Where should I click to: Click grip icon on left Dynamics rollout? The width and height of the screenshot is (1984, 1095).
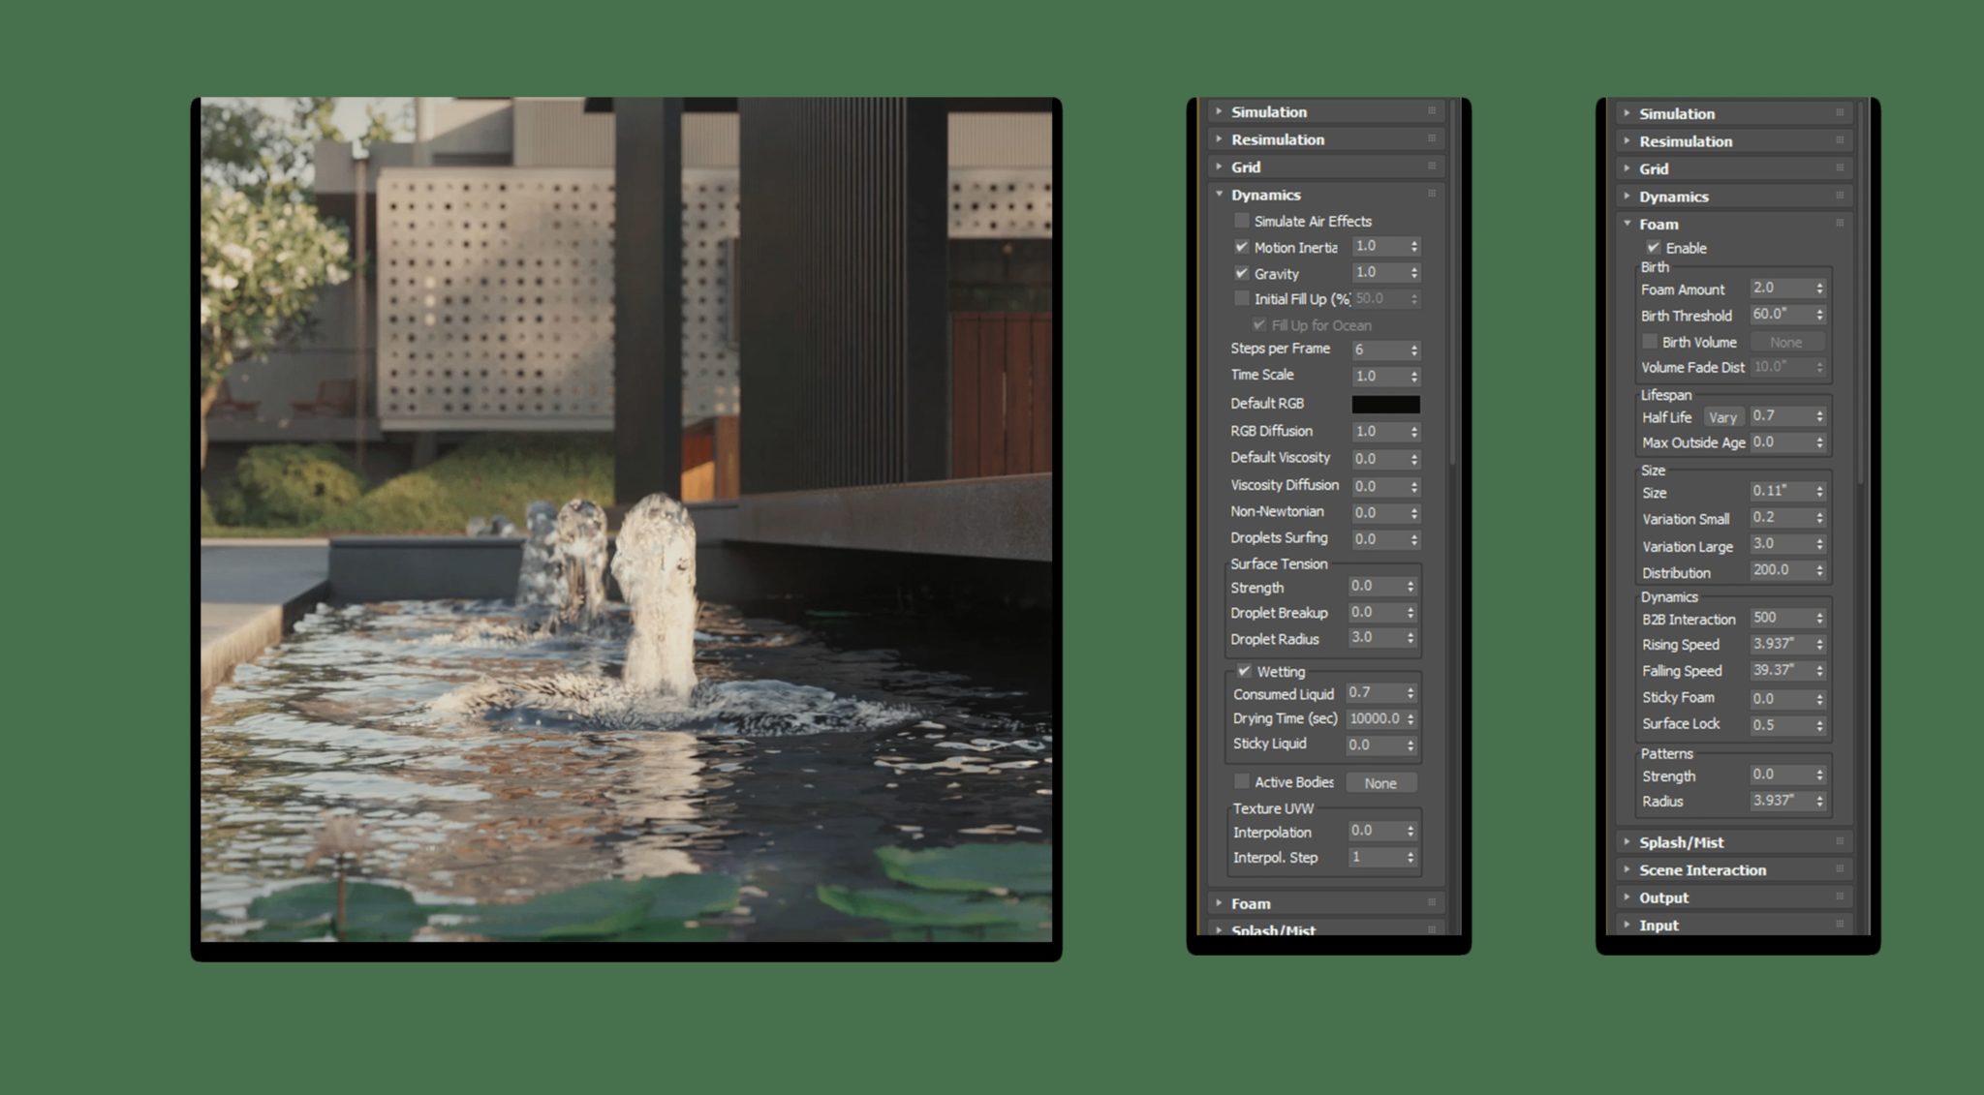click(1431, 195)
